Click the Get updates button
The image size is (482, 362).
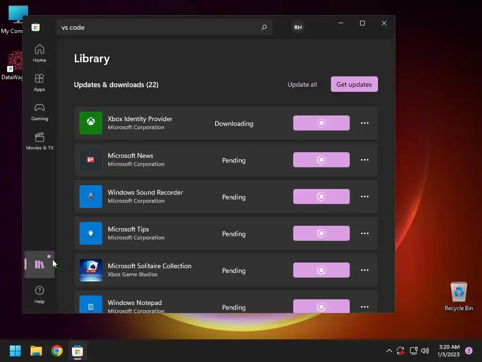click(x=354, y=84)
